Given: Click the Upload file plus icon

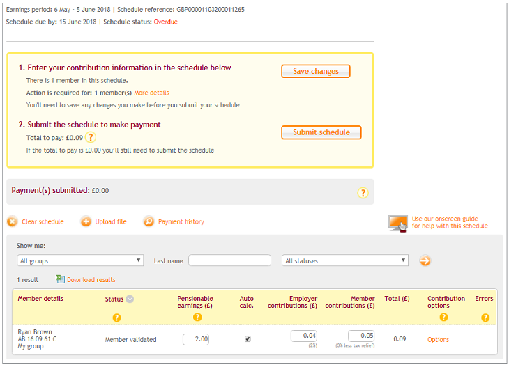Looking at the screenshot, I should pyautogui.click(x=86, y=221).
